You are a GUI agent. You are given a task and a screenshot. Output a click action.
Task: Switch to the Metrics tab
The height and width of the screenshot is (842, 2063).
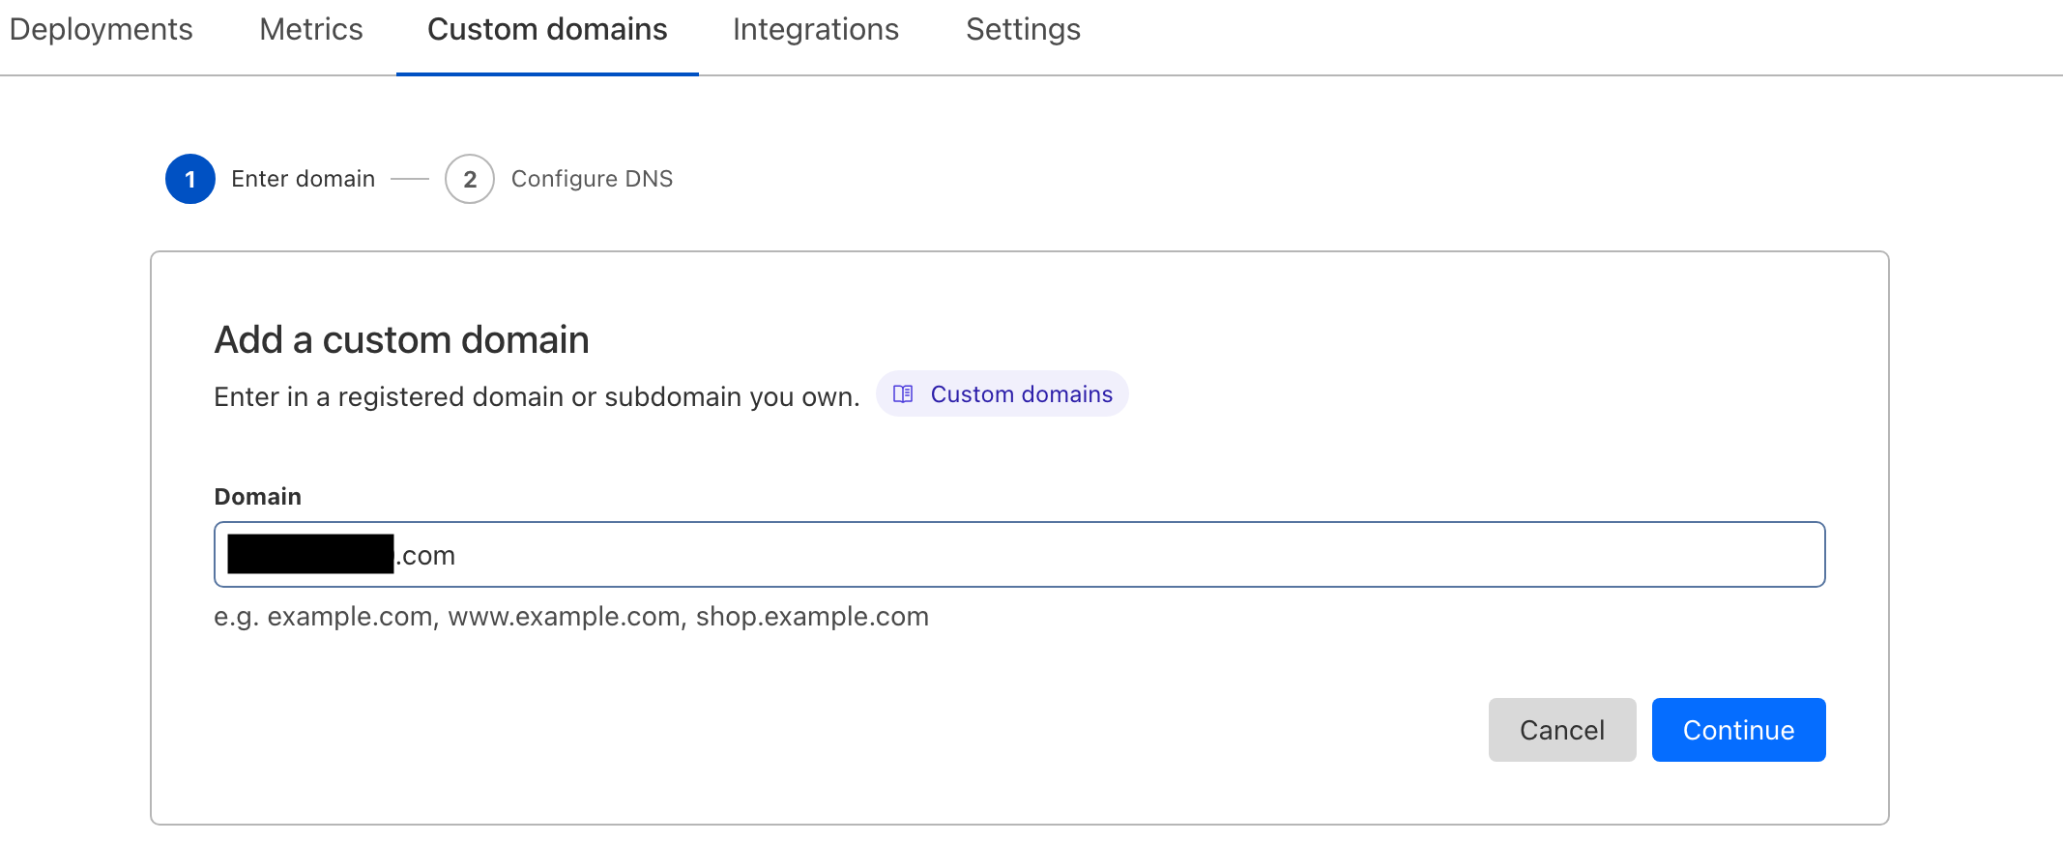click(x=311, y=30)
